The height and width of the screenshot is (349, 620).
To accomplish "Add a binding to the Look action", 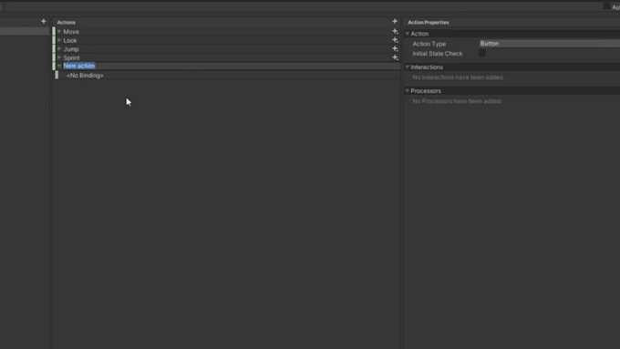I will 395,40.
